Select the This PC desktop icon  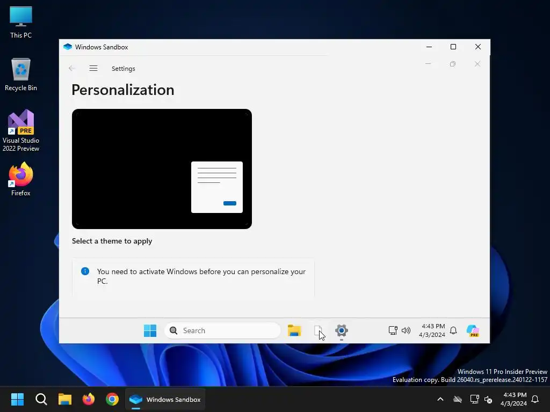coord(21,23)
